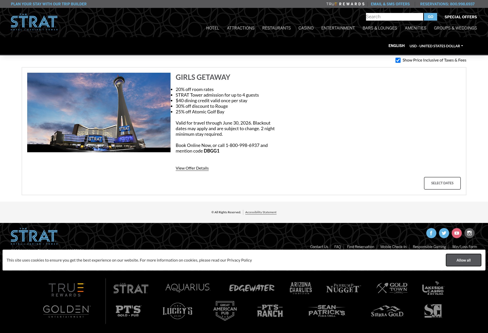Image resolution: width=488 pixels, height=333 pixels.
Task: Open Find Reservation footer link
Action: click(360, 247)
